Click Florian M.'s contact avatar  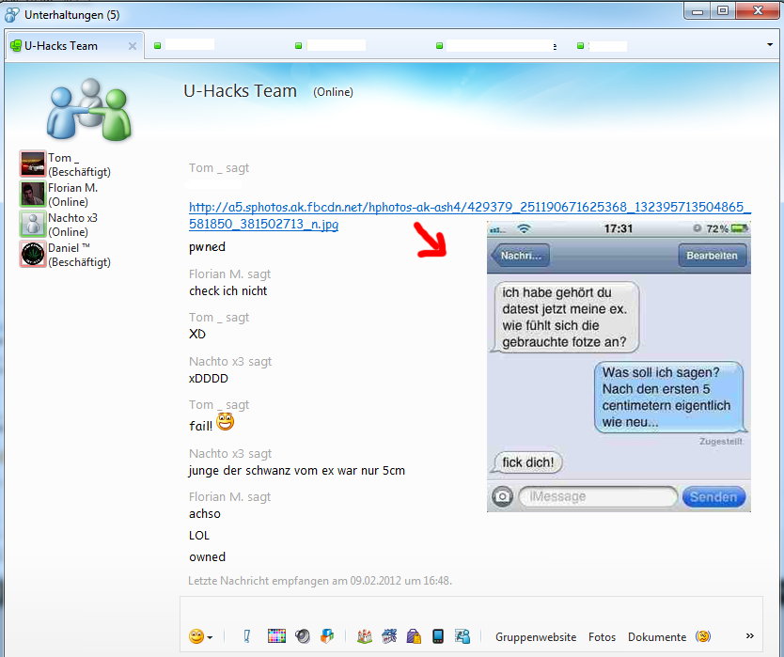pos(33,194)
